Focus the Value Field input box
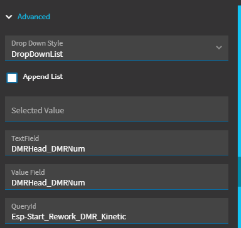The image size is (241, 228). tap(117, 177)
